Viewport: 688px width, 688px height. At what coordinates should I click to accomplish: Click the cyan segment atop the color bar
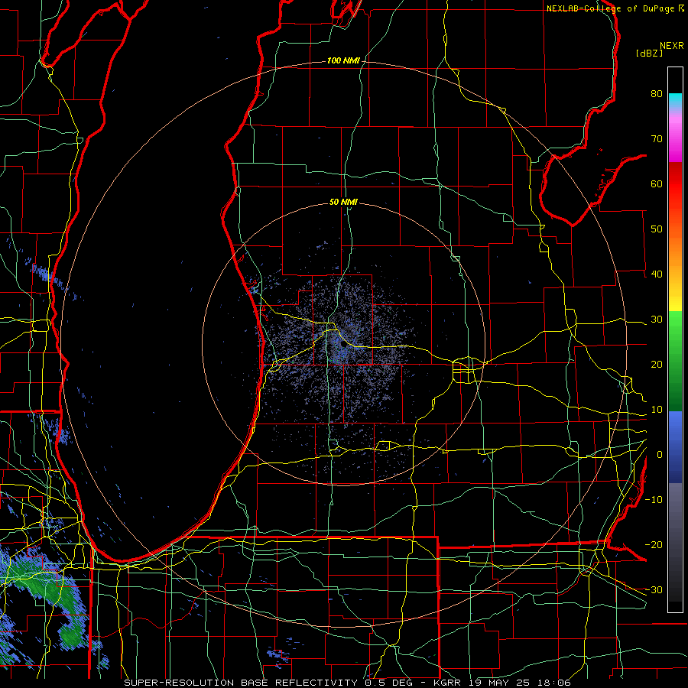(675, 101)
